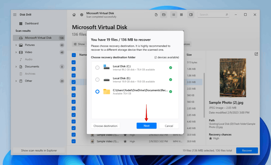Expand the Other category
The width and height of the screenshot is (271, 165).
point(16,81)
